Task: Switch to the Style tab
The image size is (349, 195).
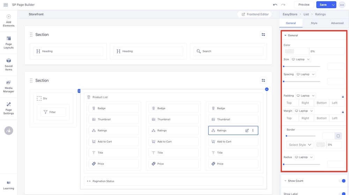Action: [314, 23]
